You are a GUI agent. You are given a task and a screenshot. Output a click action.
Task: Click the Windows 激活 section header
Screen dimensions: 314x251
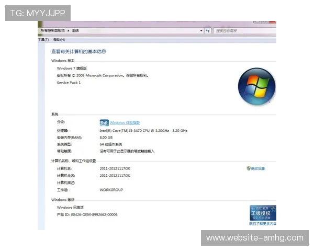63,200
